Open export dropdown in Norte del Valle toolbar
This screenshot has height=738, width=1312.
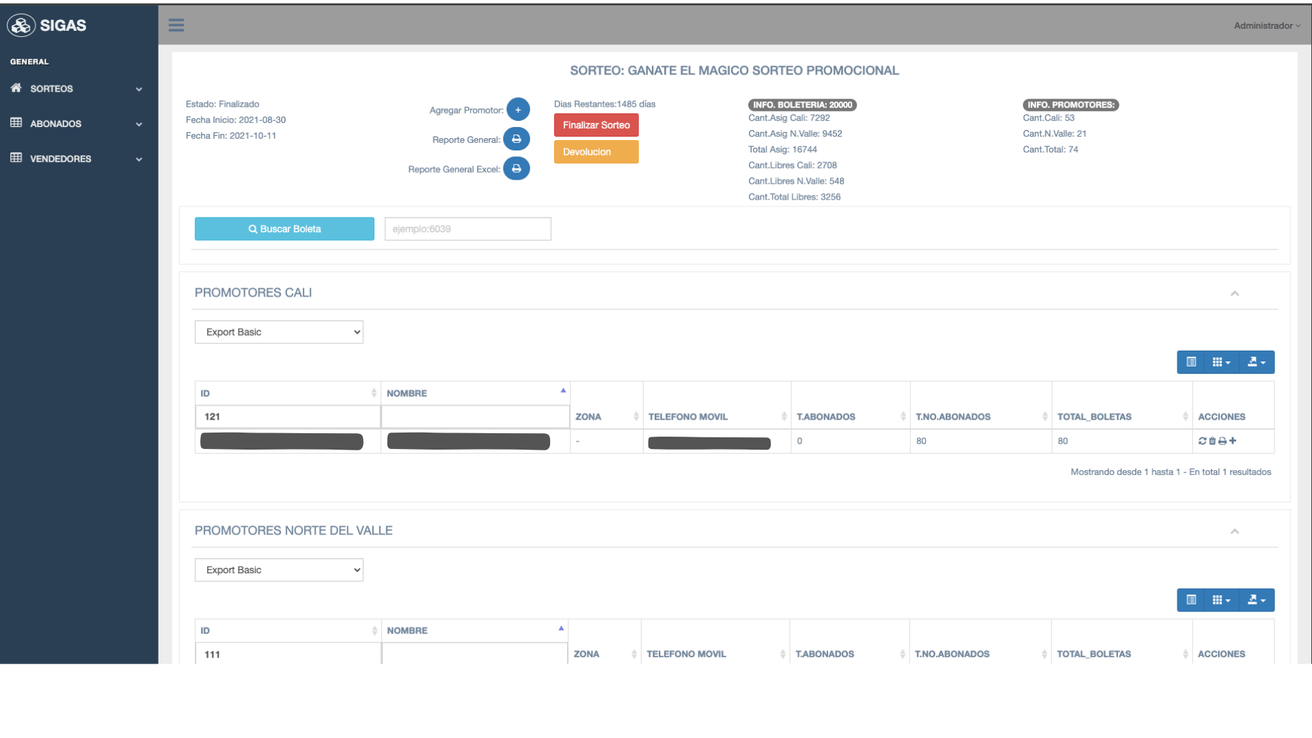1257,600
